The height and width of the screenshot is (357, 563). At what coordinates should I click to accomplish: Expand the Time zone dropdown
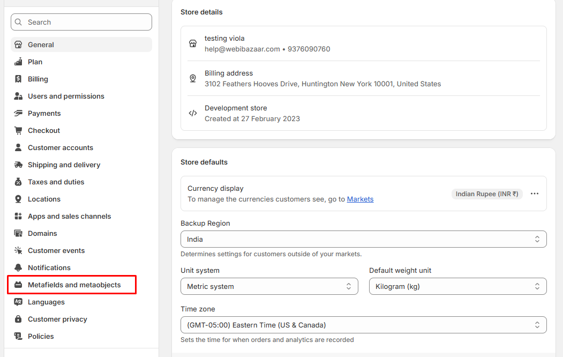363,325
